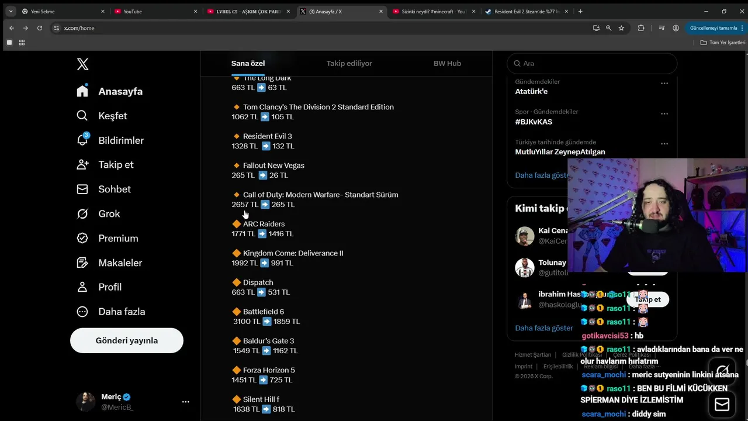Open Profil person icon

point(82,287)
